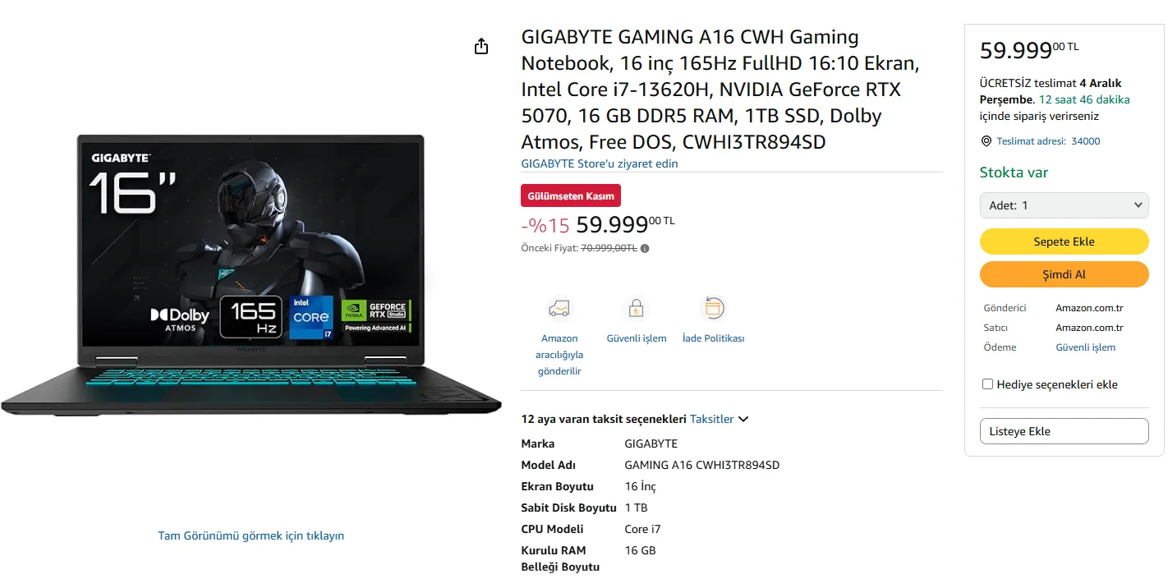
Task: Buy now with Şimdi Al button
Action: point(1064,274)
